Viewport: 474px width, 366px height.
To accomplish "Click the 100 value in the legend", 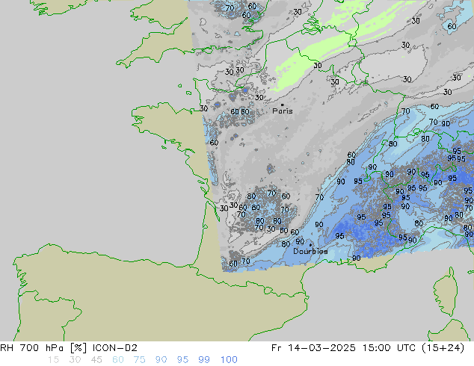I will (229, 360).
